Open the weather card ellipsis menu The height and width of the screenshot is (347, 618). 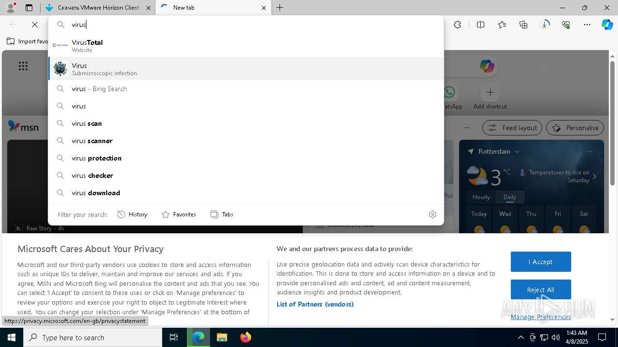590,151
